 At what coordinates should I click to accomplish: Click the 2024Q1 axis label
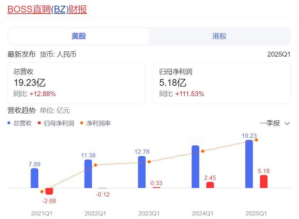(x=203, y=213)
